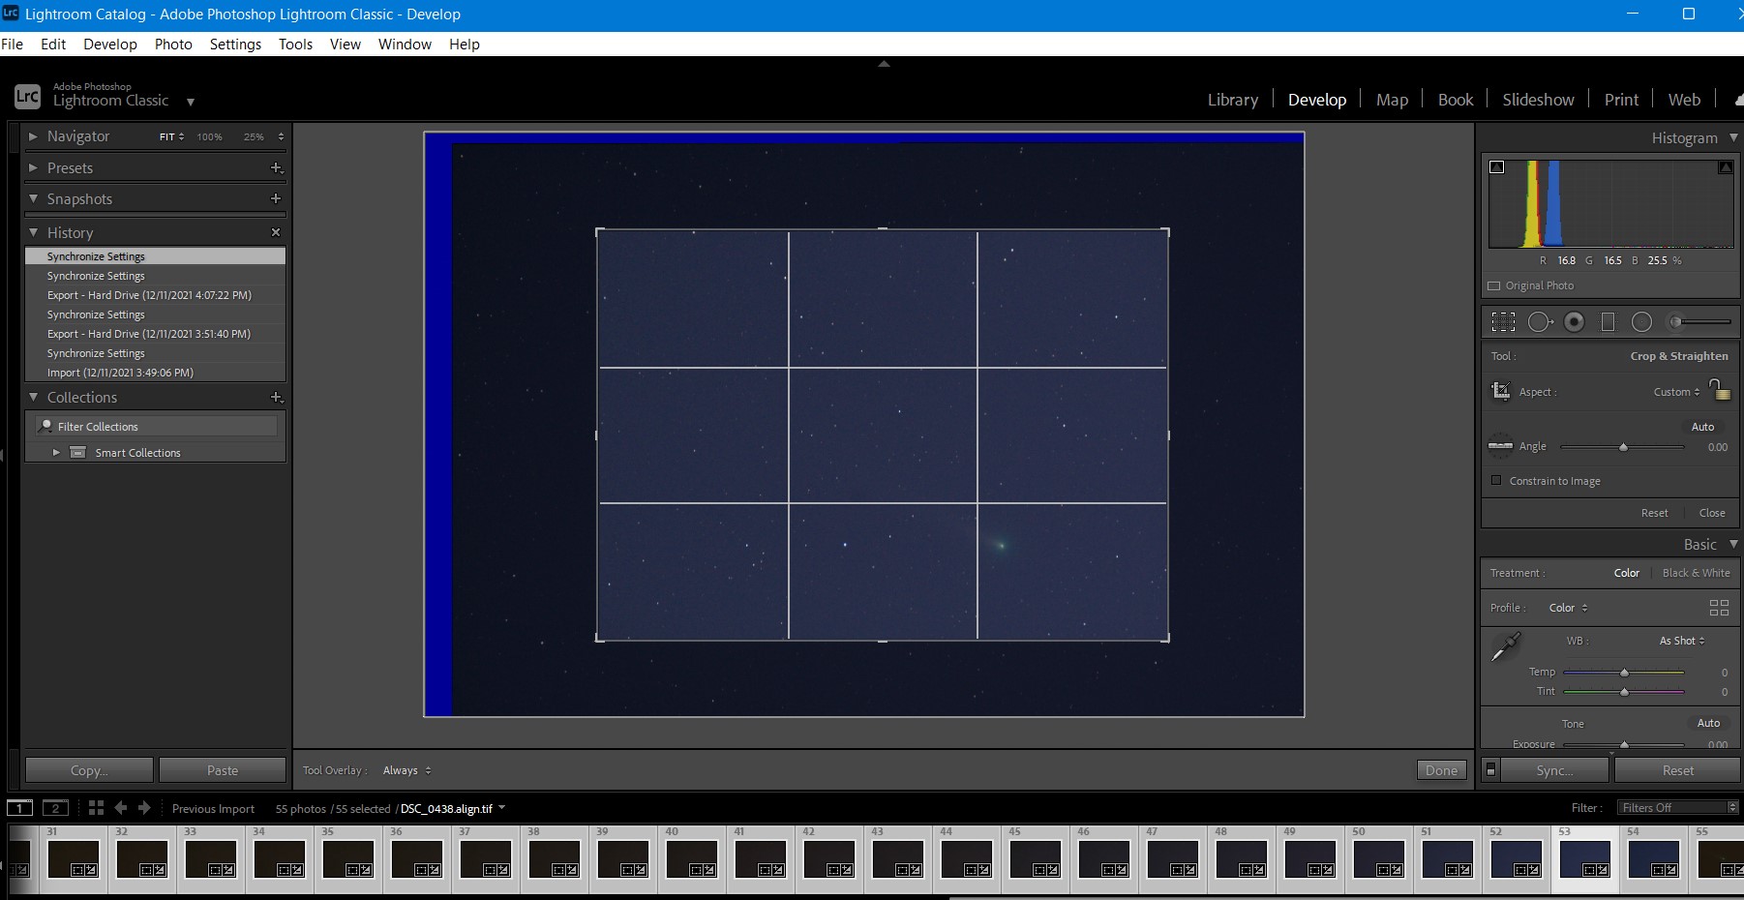Add a new preset with plus icon

(x=276, y=168)
